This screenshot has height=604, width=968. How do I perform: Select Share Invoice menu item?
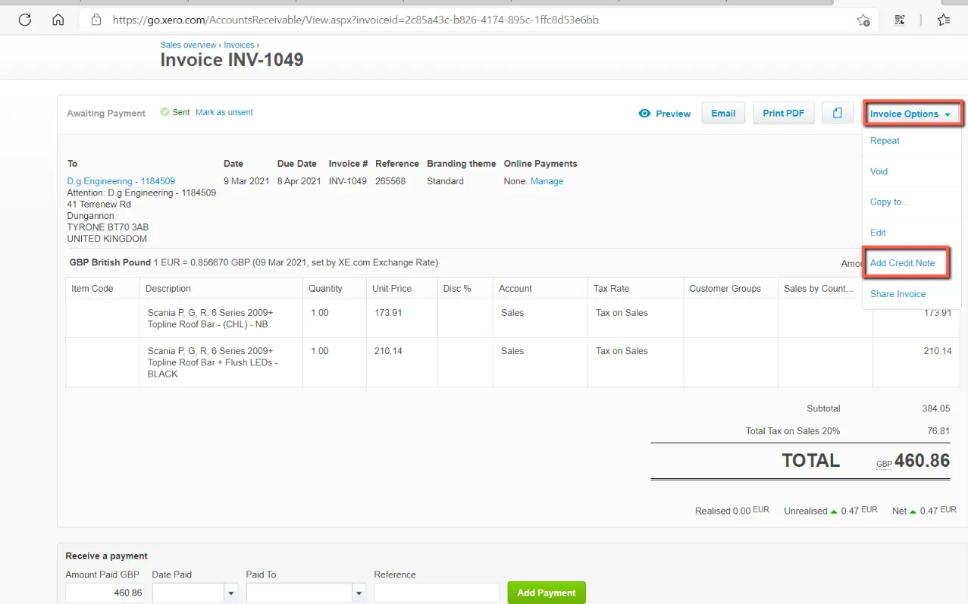tap(898, 293)
